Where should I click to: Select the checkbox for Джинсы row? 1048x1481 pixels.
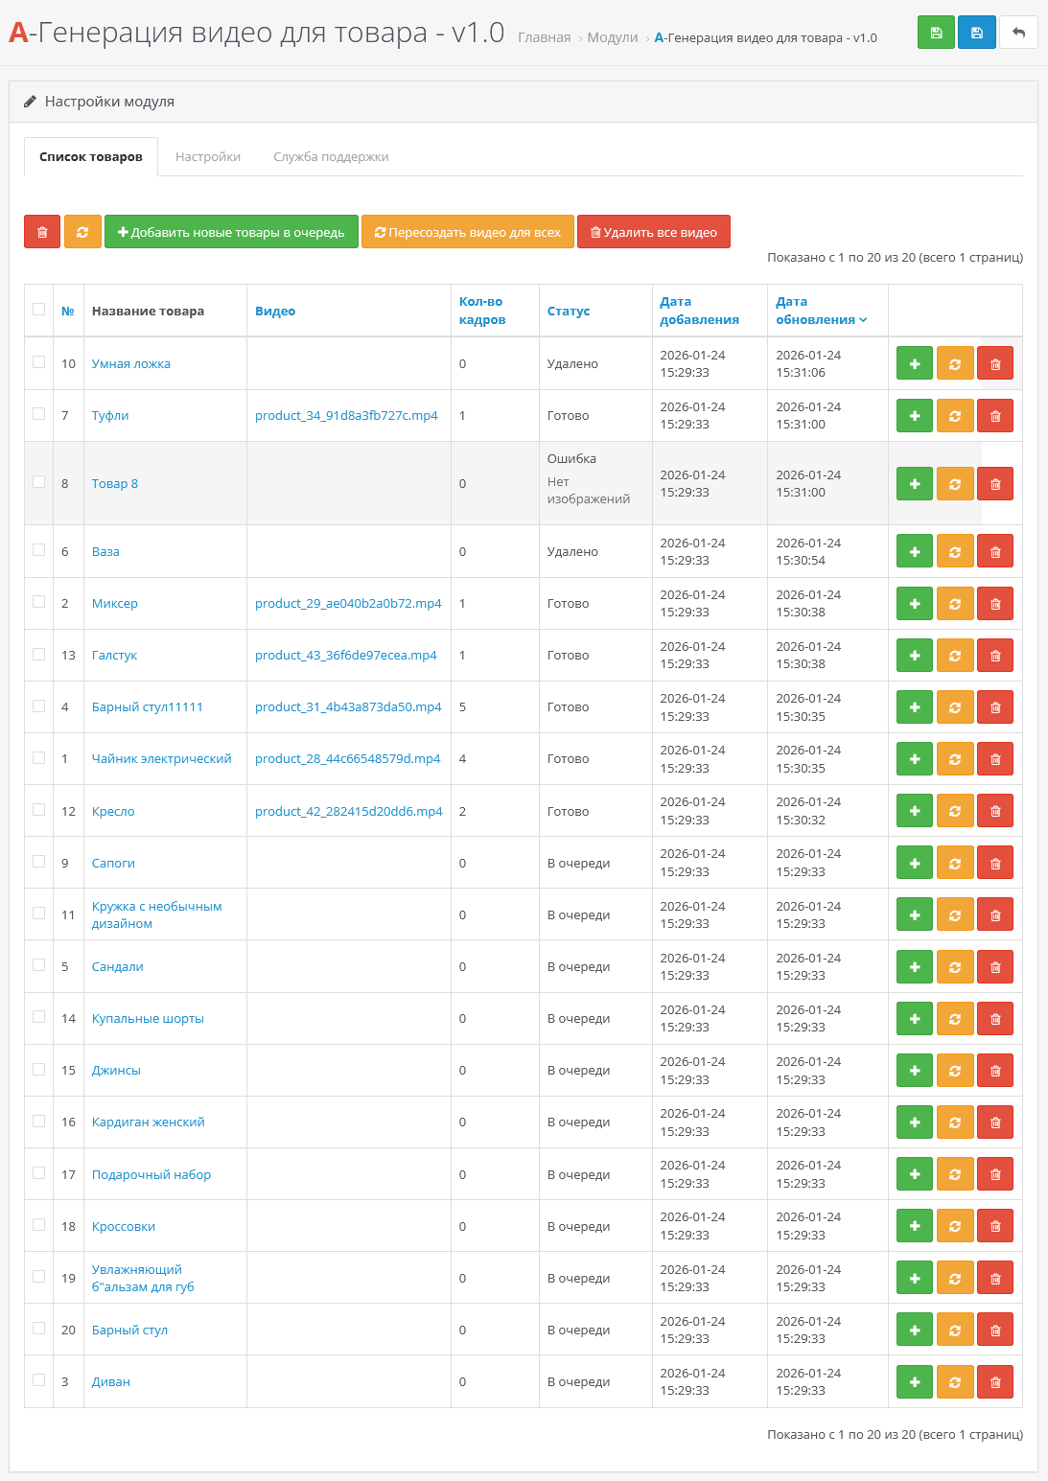pyautogui.click(x=39, y=1069)
